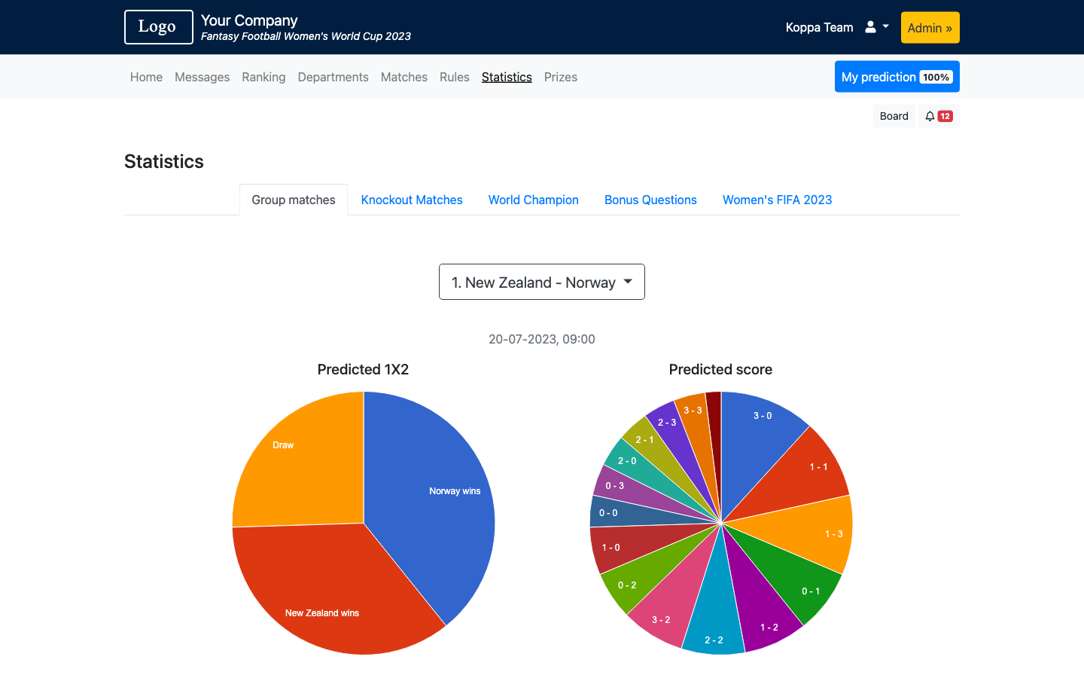Screen dimensions: 1084x678
Task: Open the Bonus Questions tab
Action: [x=650, y=200]
